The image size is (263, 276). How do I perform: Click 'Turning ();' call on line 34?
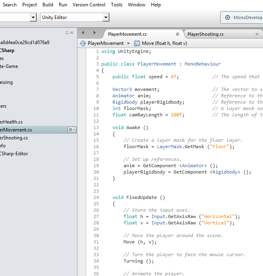[x=139, y=261]
